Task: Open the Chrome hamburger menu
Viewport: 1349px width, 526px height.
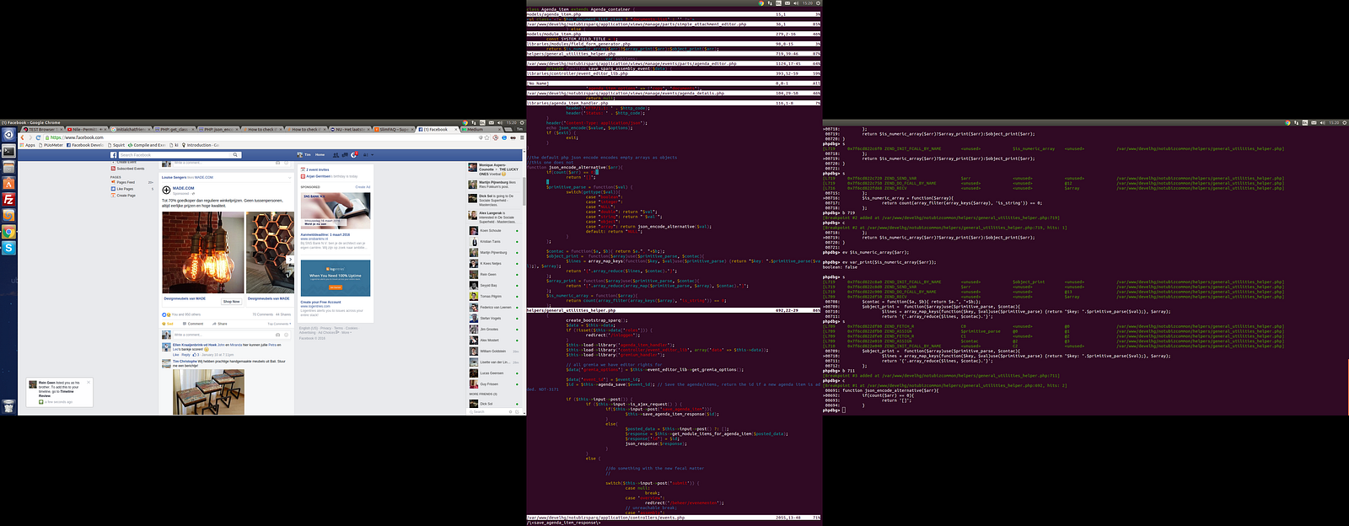Action: click(522, 137)
